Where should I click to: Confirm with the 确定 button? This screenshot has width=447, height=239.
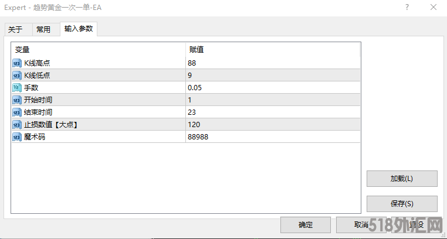306,225
